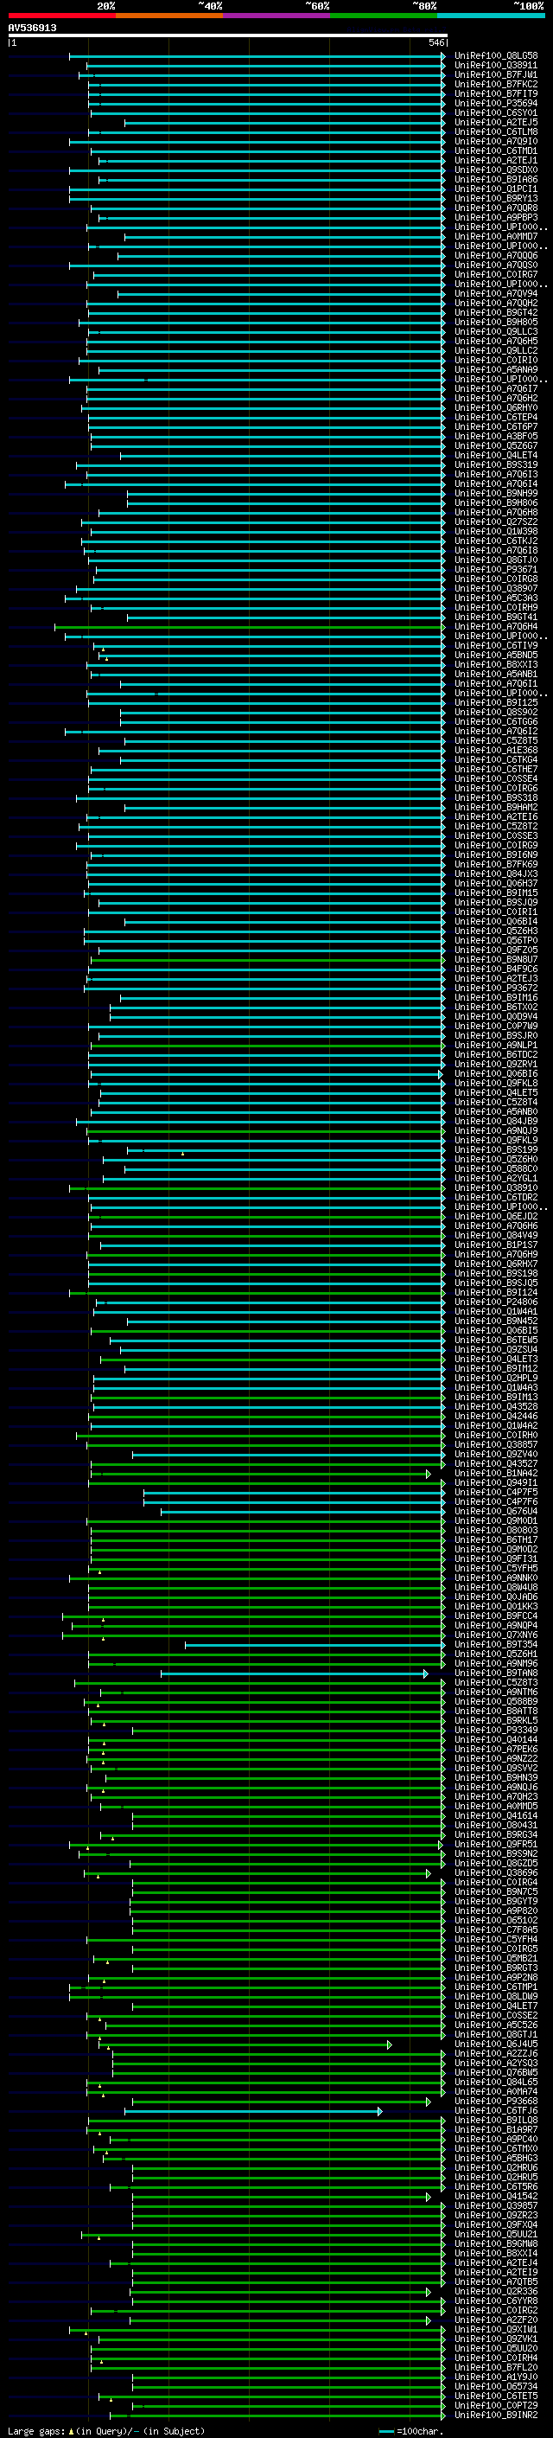Select the UniRef100_A9PBP3 label
This screenshot has height=2438, width=553.
click(496, 218)
